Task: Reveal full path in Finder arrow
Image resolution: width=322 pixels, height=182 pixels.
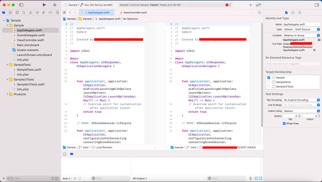Action: click(314, 50)
